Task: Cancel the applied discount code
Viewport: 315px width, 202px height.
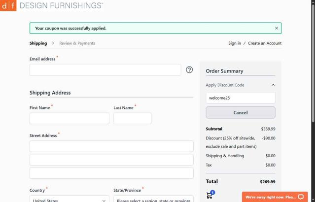Action: 241,112
